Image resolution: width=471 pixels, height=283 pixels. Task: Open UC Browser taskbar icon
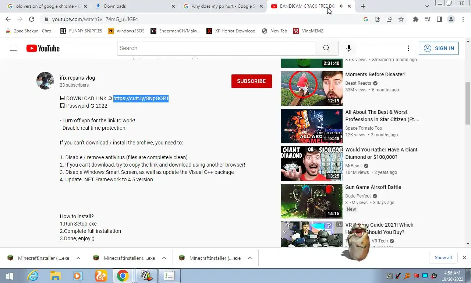100,276
